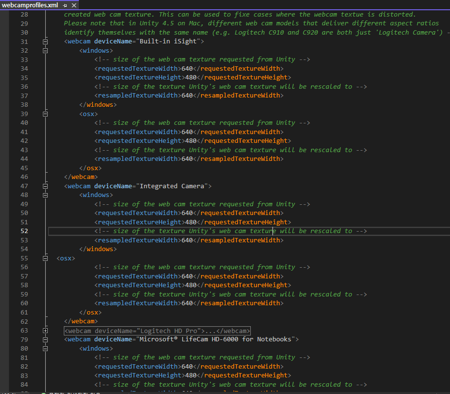The height and width of the screenshot is (394, 450).
Task: Click the 640 value on line 82
Action: [x=187, y=367]
